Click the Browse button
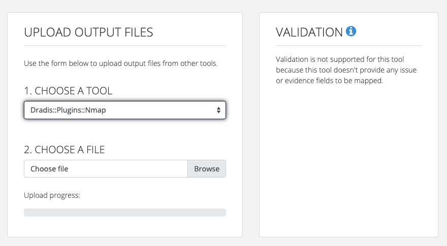Screen dimensions: 447x246 (x=207, y=169)
